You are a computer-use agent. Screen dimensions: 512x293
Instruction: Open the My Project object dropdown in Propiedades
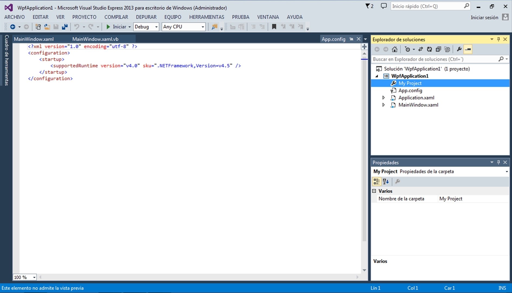(507, 171)
